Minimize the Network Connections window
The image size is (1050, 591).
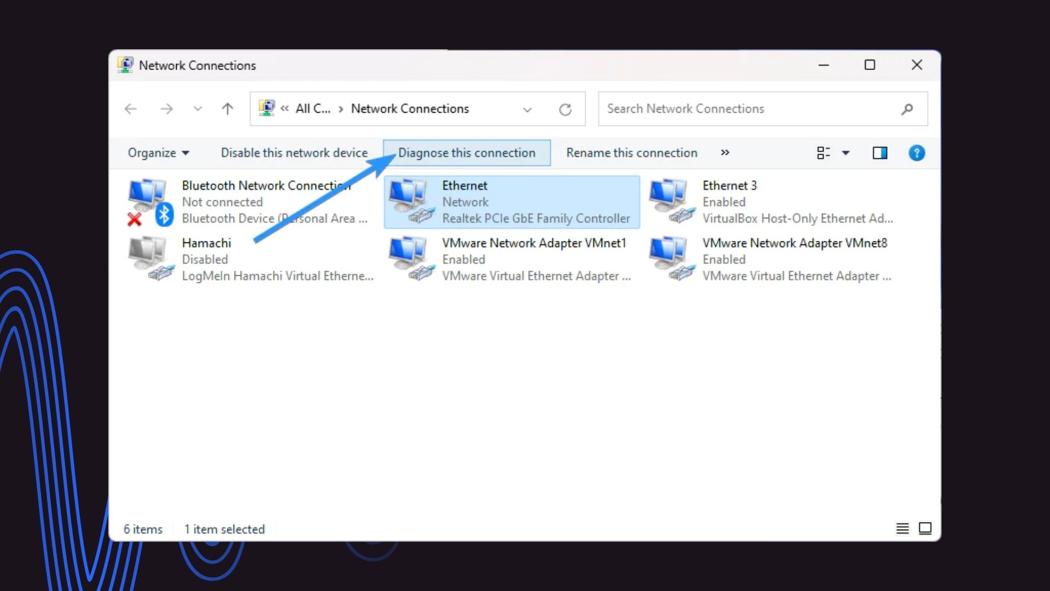point(824,65)
